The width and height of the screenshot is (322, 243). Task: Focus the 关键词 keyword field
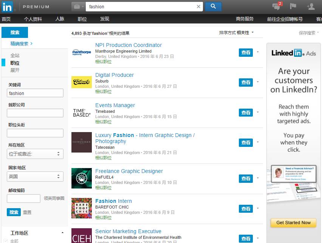click(x=35, y=93)
